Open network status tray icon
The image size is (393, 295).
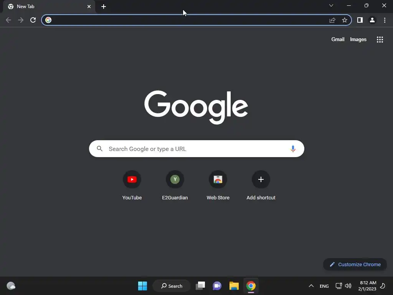339,286
